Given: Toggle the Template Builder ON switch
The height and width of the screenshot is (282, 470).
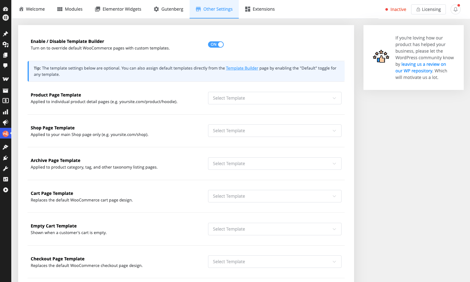Looking at the screenshot, I should [x=216, y=44].
